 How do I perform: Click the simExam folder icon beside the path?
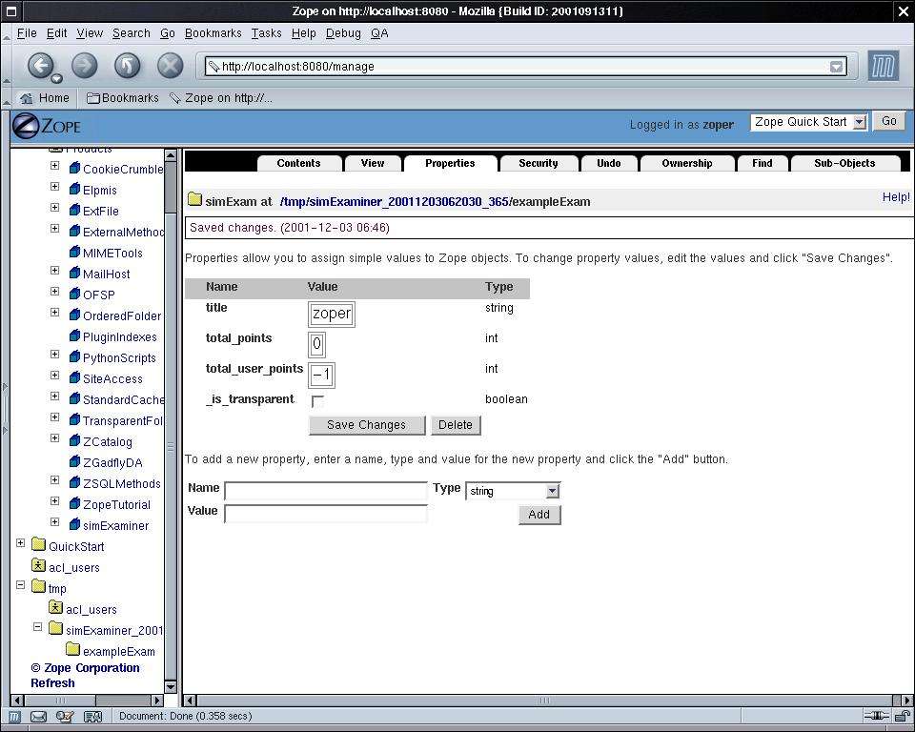tap(194, 200)
